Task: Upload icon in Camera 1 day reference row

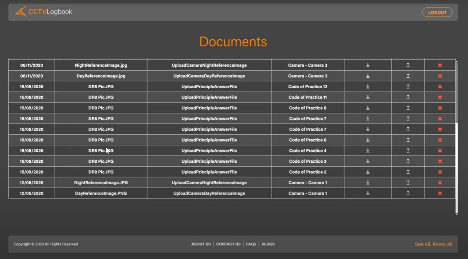Action: (408, 193)
